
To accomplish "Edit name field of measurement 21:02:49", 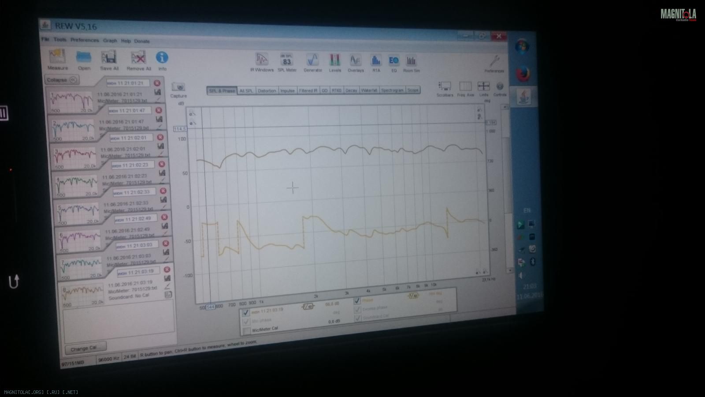I will coord(136,219).
